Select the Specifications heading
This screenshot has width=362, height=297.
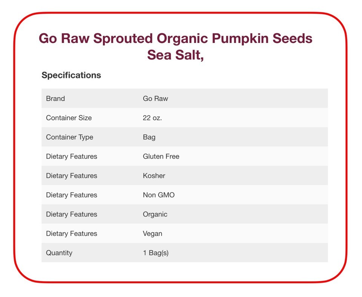click(x=71, y=75)
